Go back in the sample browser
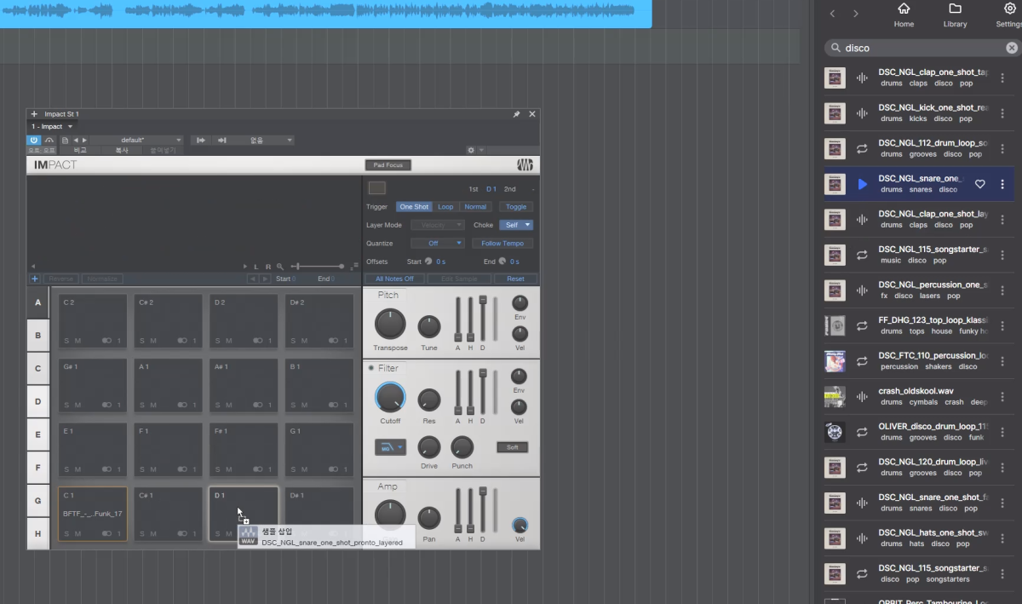The height and width of the screenshot is (604, 1022). (832, 14)
